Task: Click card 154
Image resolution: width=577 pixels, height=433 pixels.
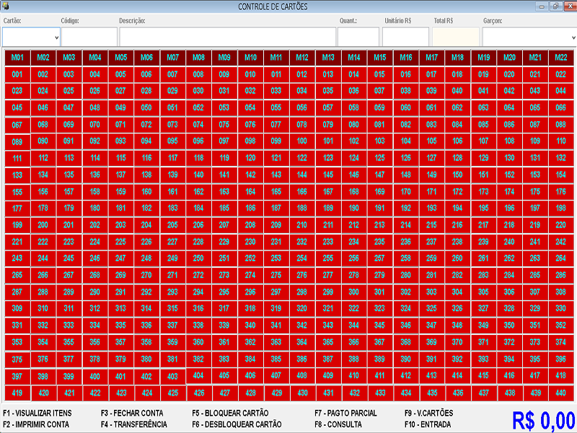Action: tap(561, 175)
